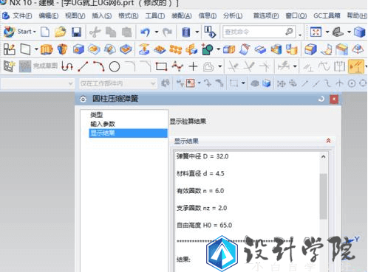
Task: Expand dropdown beside the Fit view icon
Action: coord(327,32)
